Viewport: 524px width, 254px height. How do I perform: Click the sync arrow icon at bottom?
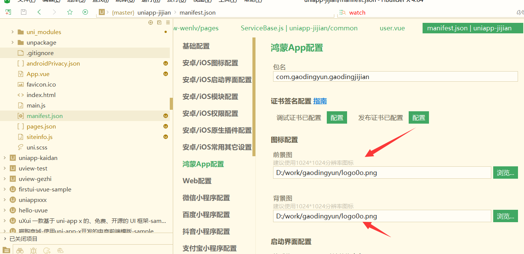tap(47, 251)
